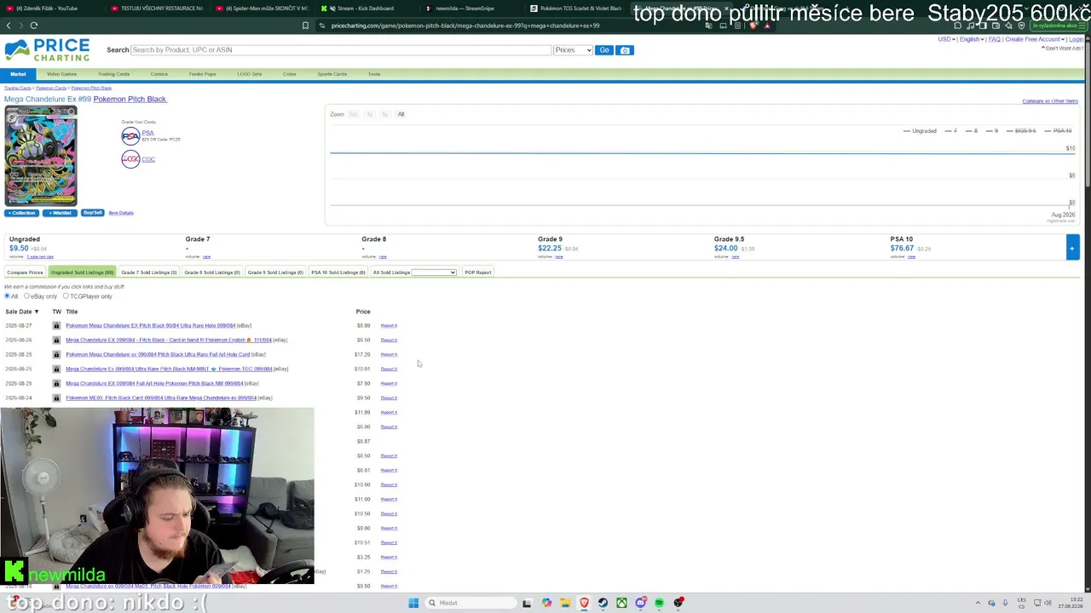Focus the product search input field
Screen dimensions: 1091x613
point(341,50)
